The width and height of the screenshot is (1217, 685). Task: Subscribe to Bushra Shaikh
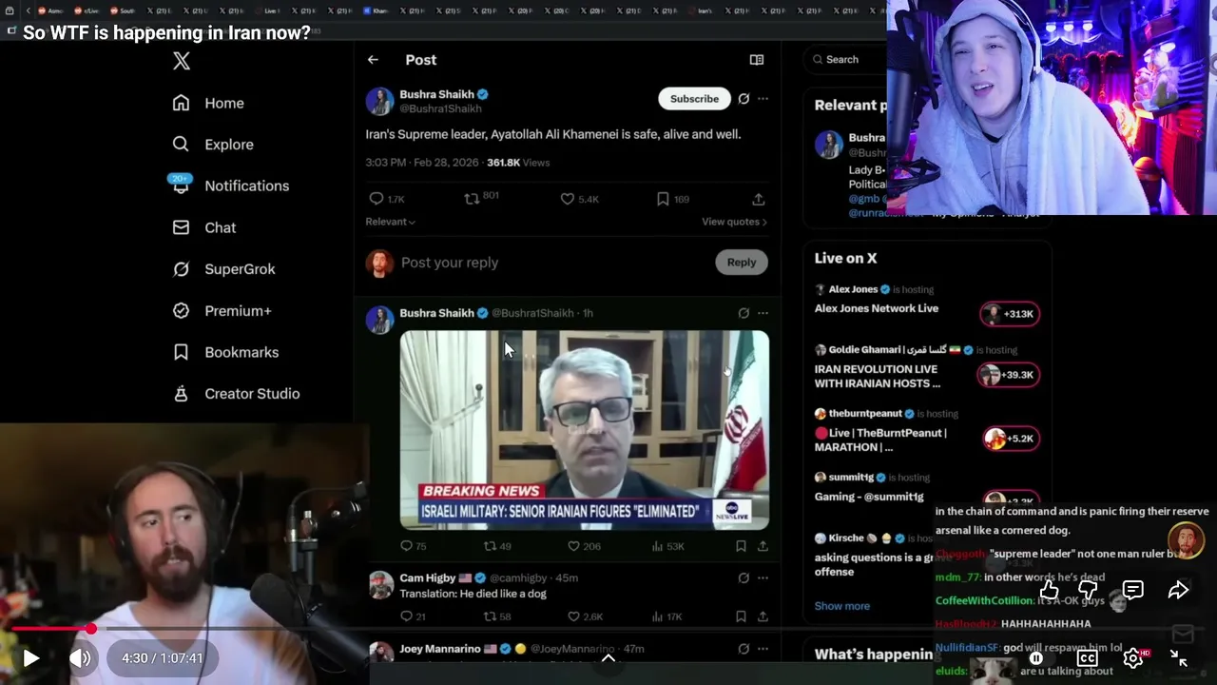coord(694,99)
